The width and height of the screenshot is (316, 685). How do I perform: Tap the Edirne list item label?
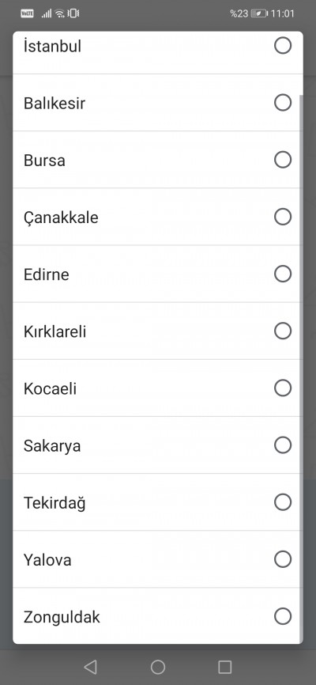tap(47, 274)
